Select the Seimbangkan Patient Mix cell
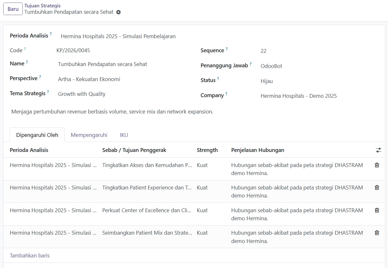The width and height of the screenshot is (388, 268). coord(147,233)
